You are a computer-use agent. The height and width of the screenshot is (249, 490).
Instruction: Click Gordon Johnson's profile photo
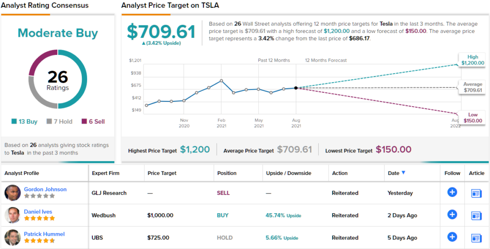(x=12, y=193)
